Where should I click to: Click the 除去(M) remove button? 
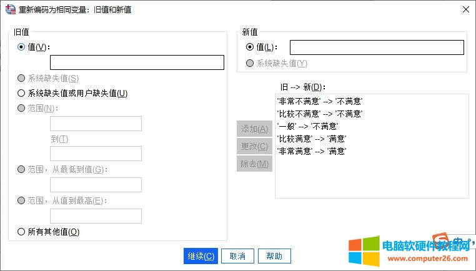tap(254, 164)
